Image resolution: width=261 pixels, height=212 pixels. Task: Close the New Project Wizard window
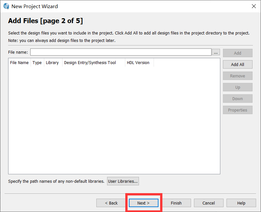click(254, 6)
